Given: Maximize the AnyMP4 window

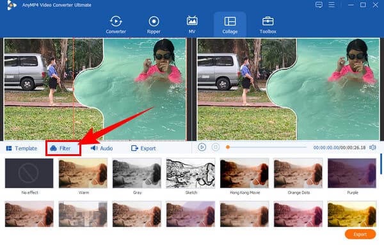Looking at the screenshot, I should tap(363, 5).
